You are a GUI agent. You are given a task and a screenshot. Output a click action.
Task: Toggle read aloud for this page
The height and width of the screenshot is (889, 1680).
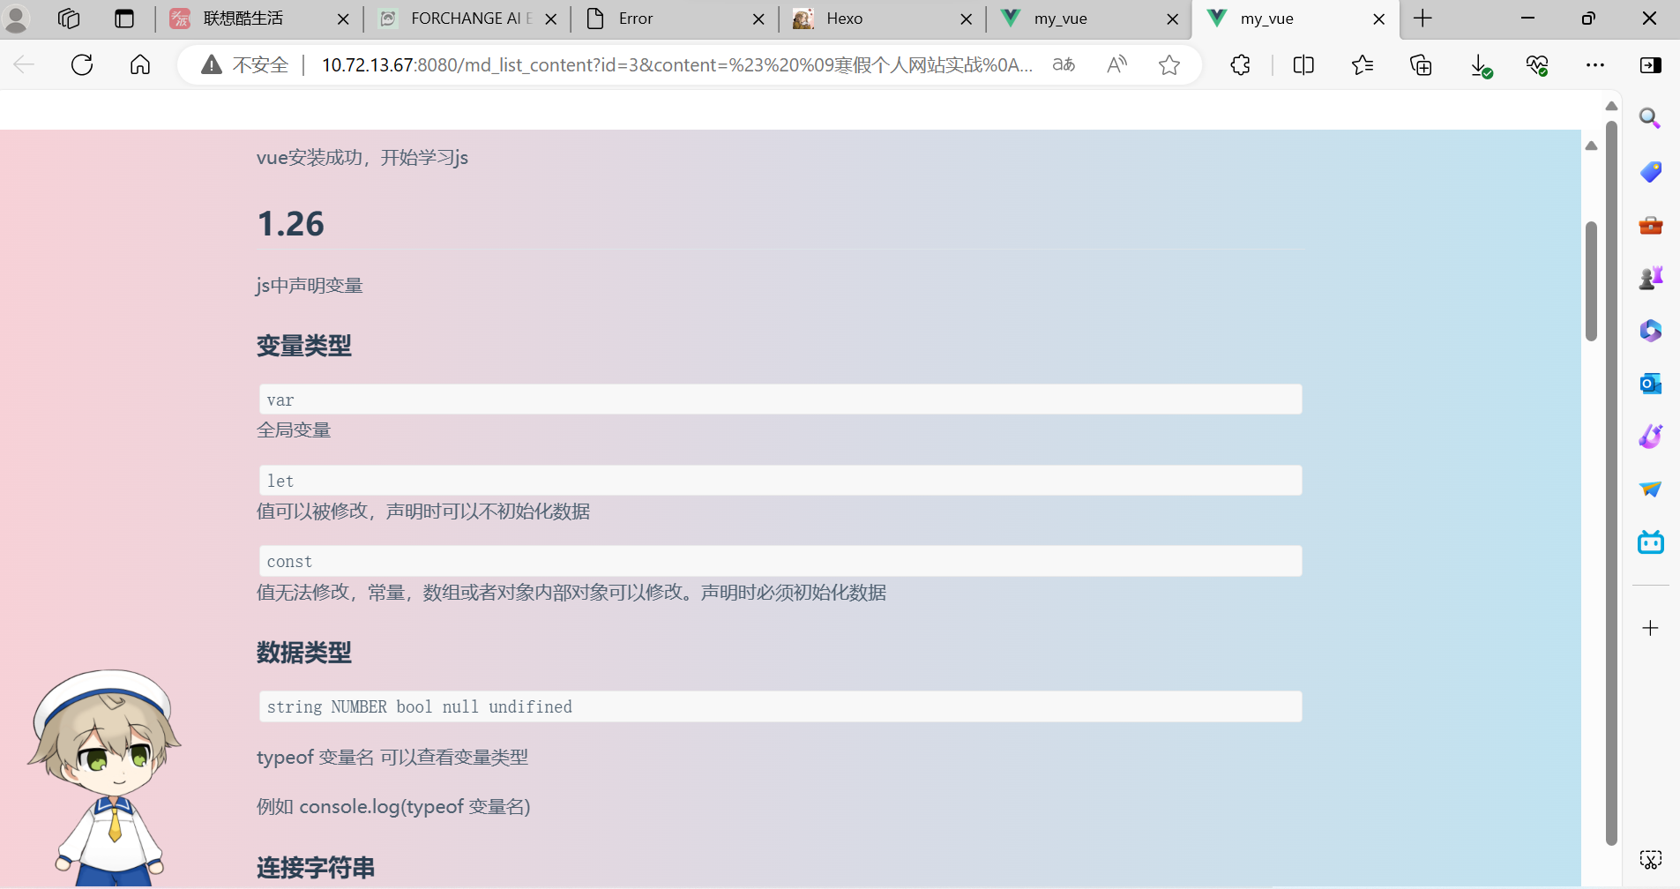tap(1116, 64)
